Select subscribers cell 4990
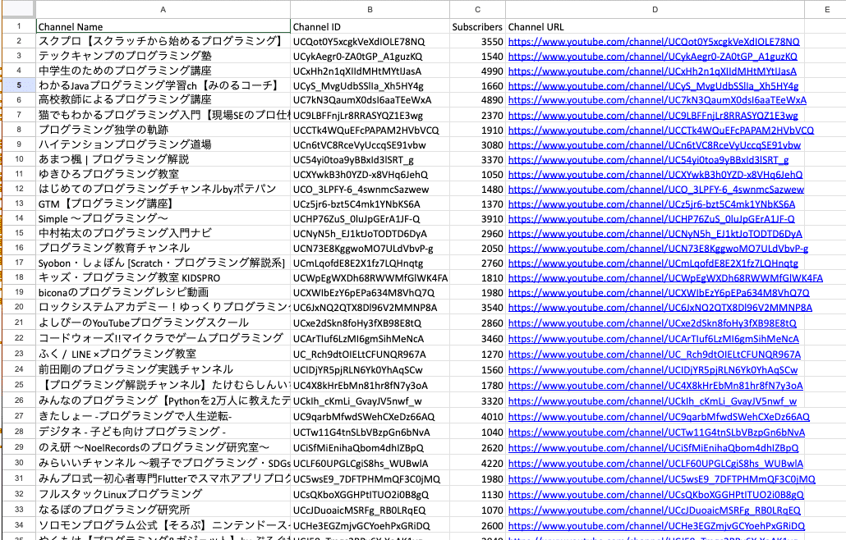The width and height of the screenshot is (846, 540). pyautogui.click(x=477, y=71)
